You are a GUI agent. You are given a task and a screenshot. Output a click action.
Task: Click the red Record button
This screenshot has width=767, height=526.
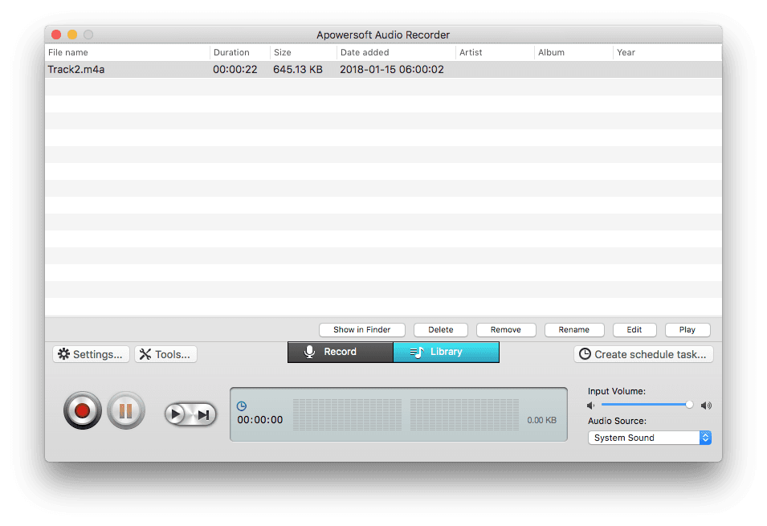82,412
